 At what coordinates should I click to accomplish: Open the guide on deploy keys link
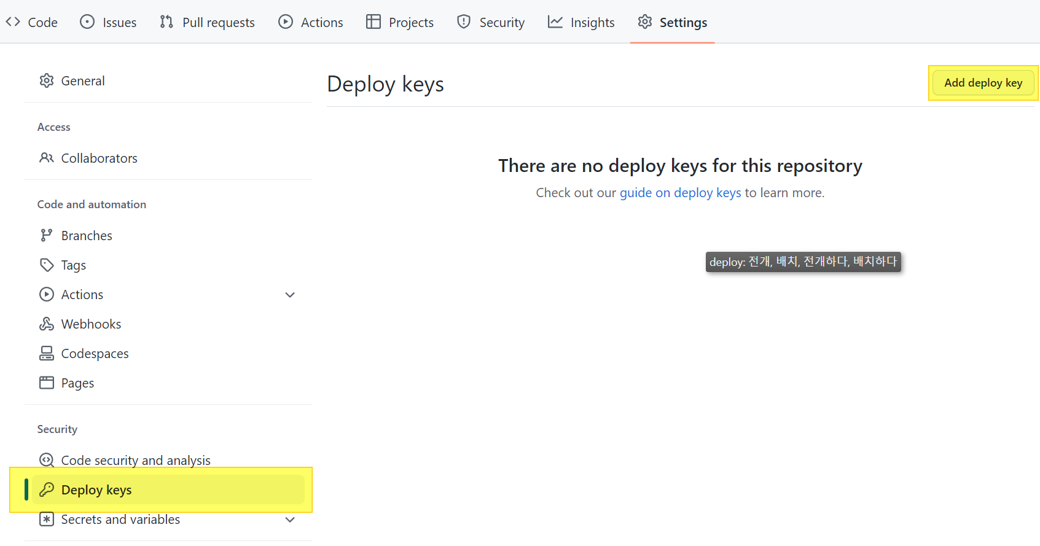[x=680, y=193]
